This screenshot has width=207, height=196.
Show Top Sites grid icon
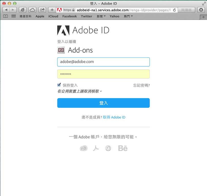pos(14,16)
